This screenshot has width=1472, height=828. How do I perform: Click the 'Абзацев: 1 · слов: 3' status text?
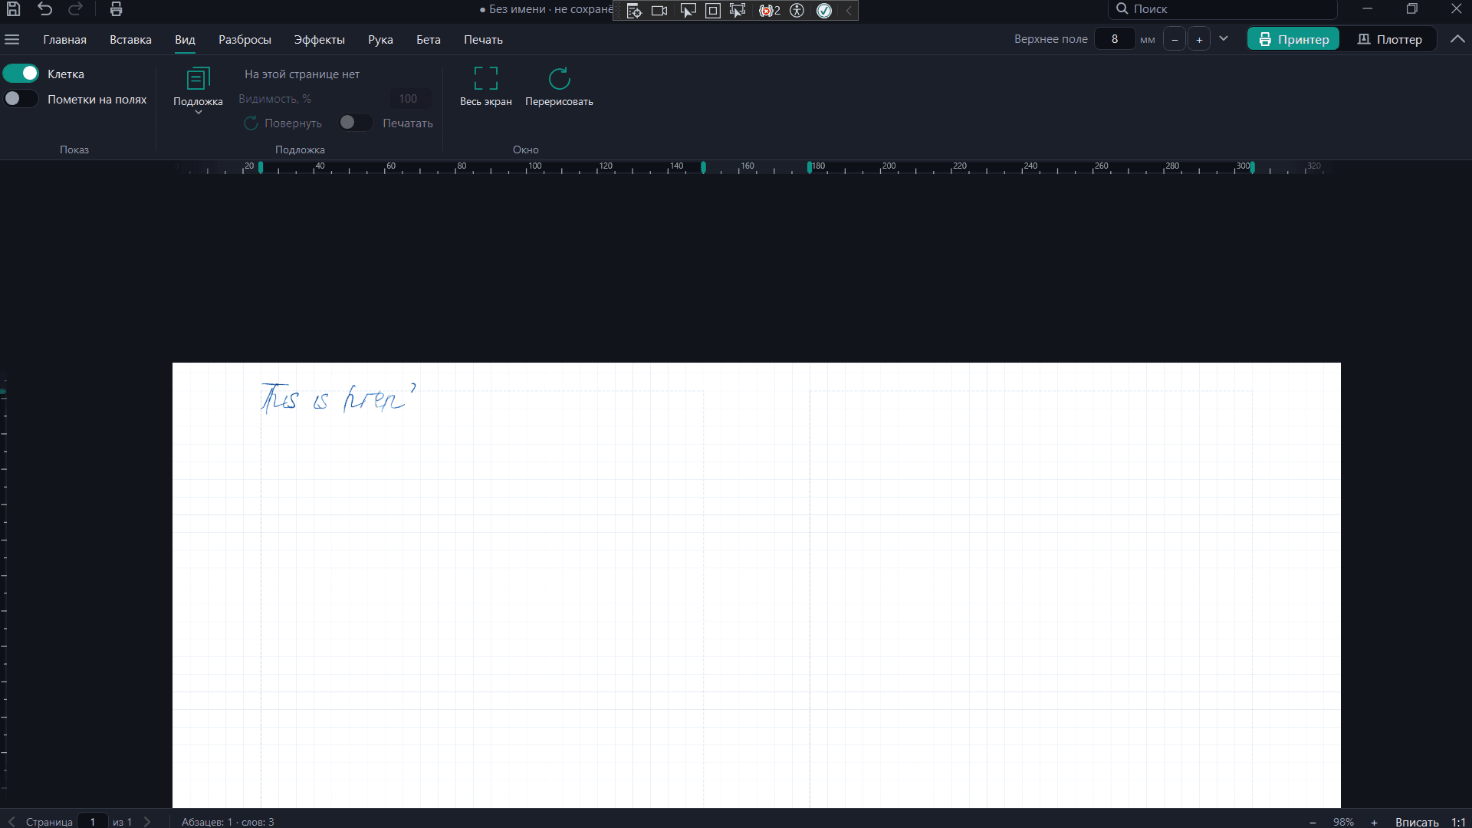(x=228, y=822)
